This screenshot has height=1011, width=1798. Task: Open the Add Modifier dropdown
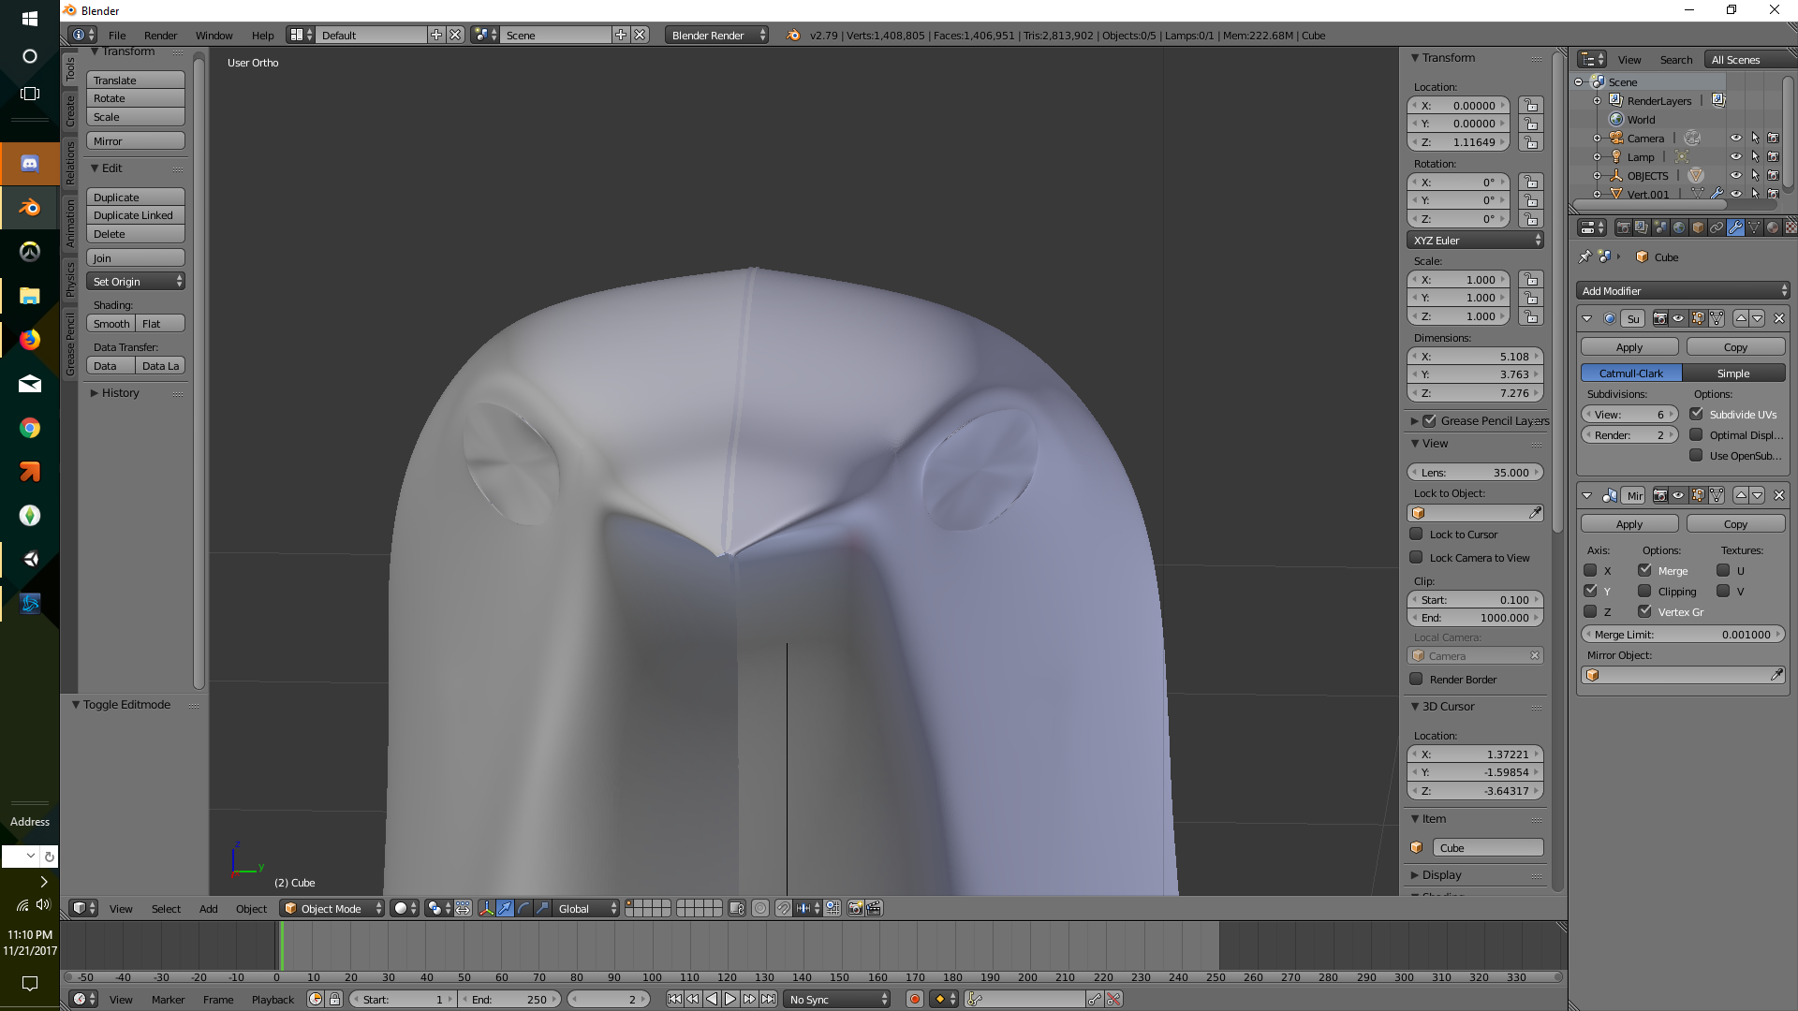click(x=1684, y=291)
